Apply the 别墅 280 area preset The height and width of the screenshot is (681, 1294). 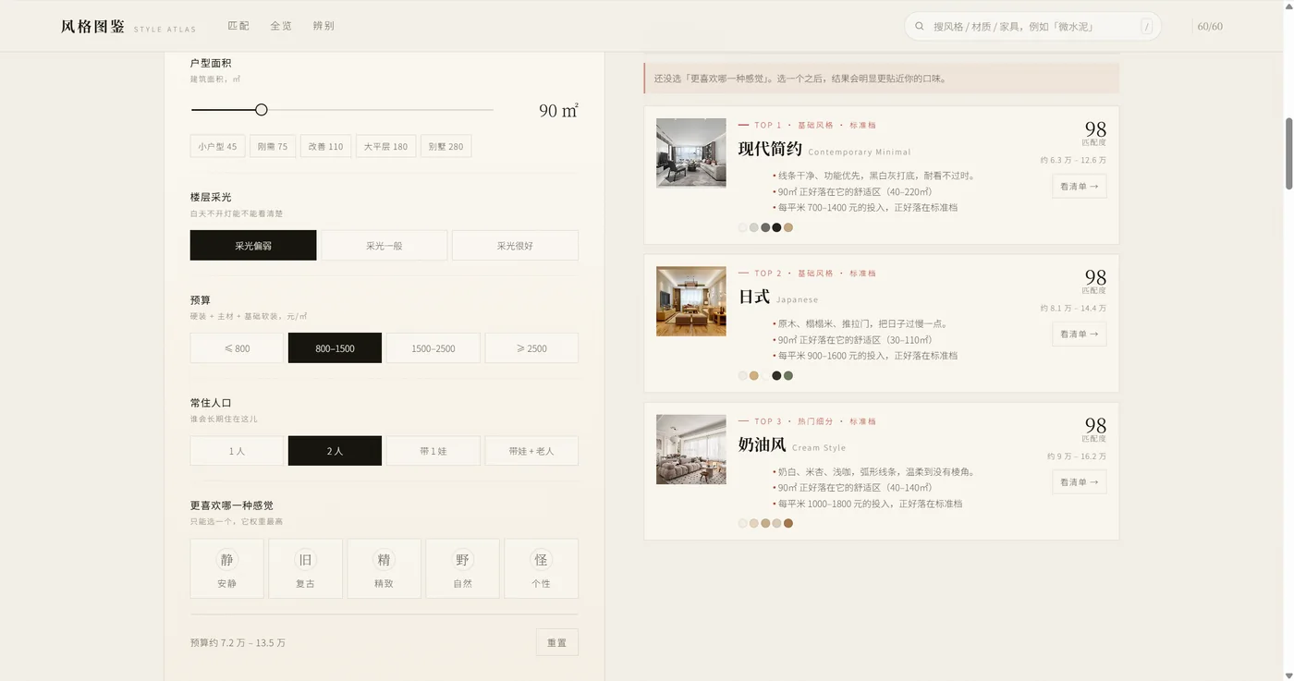click(446, 146)
